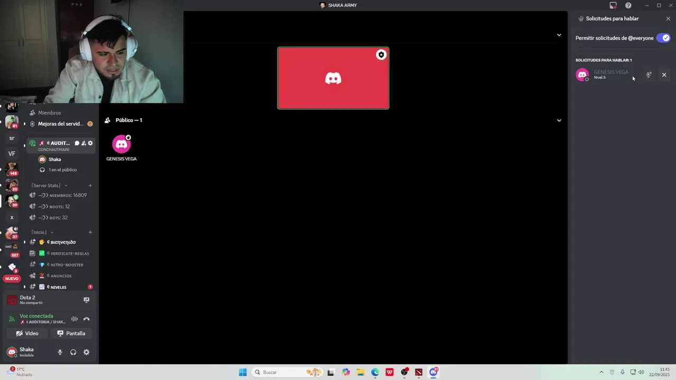Viewport: 676px width, 380px height.
Task: Invite GENESIS VEGA to speak via microphone icon
Action: pyautogui.click(x=649, y=75)
